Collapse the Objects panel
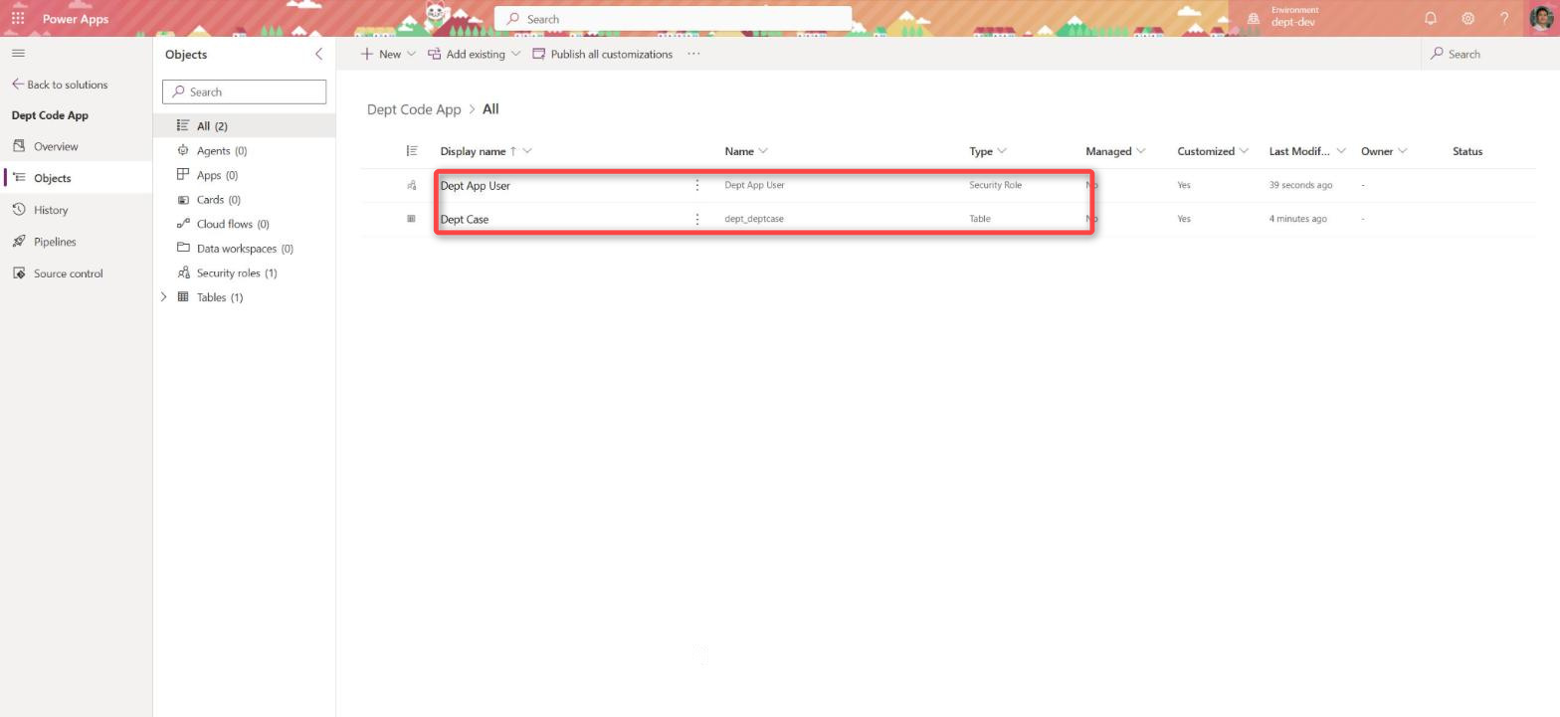This screenshot has width=1560, height=717. click(318, 54)
